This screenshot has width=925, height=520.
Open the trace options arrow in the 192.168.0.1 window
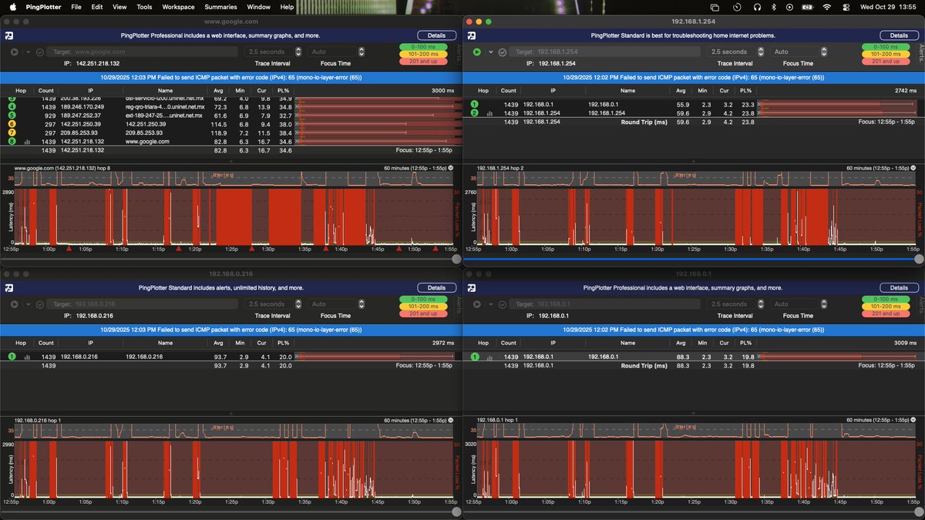[491, 305]
